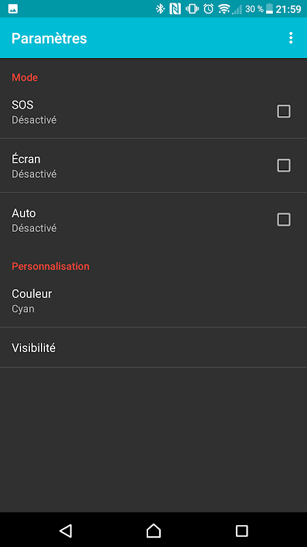Tap the image notification icon
Image resolution: width=307 pixels, height=547 pixels.
tap(13, 9)
